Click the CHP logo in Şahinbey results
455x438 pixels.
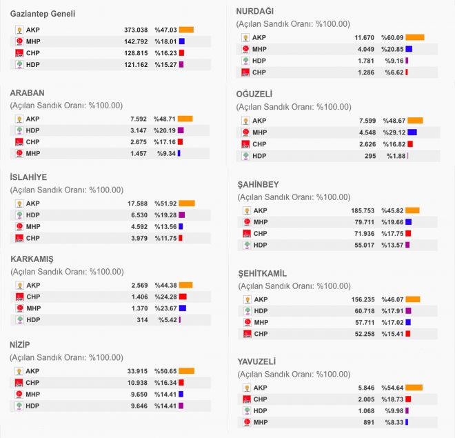point(245,234)
